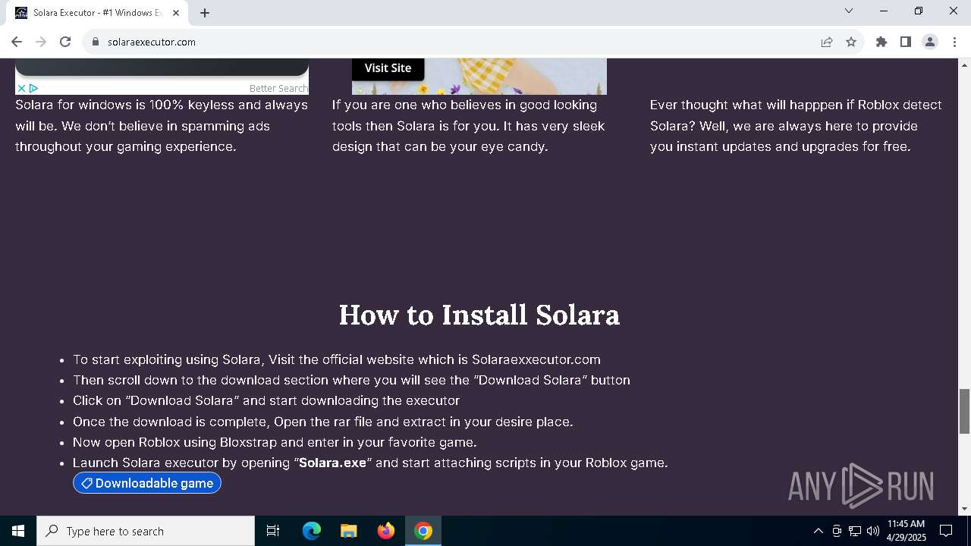Open a new browser tab
Screen dimensions: 971x546
click(x=205, y=13)
